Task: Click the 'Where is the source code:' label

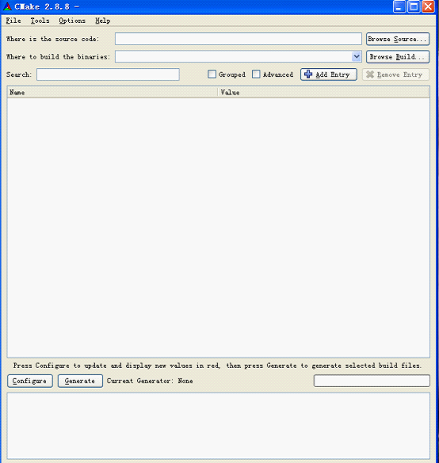Action: click(x=52, y=39)
